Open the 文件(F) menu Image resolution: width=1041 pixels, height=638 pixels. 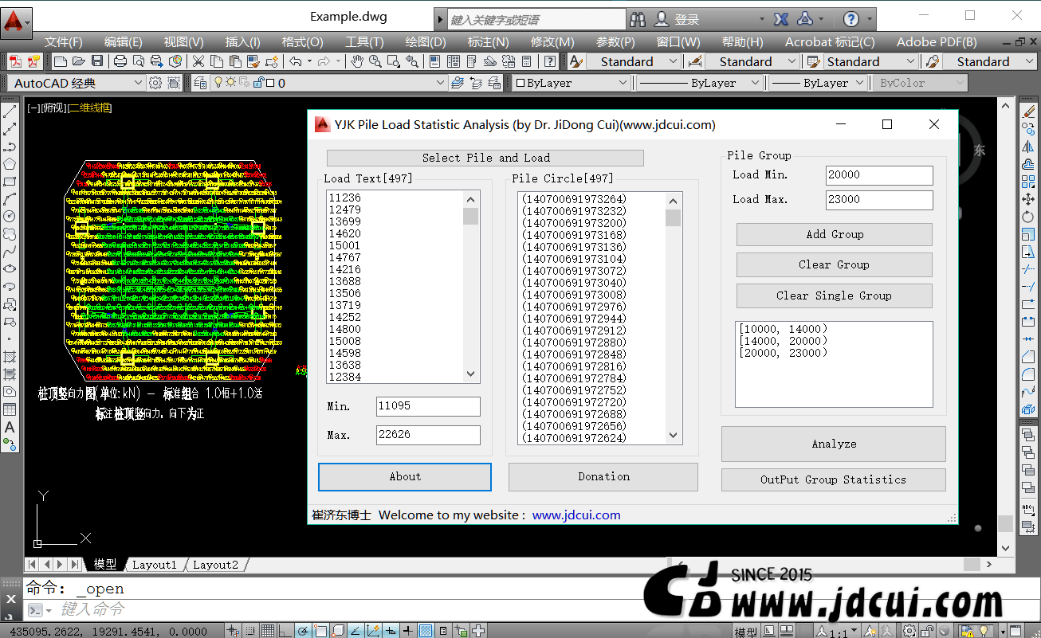click(x=64, y=41)
